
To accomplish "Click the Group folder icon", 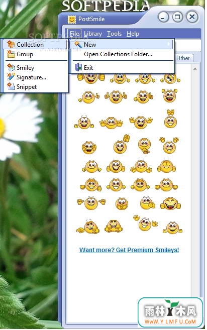I will (x=11, y=54).
